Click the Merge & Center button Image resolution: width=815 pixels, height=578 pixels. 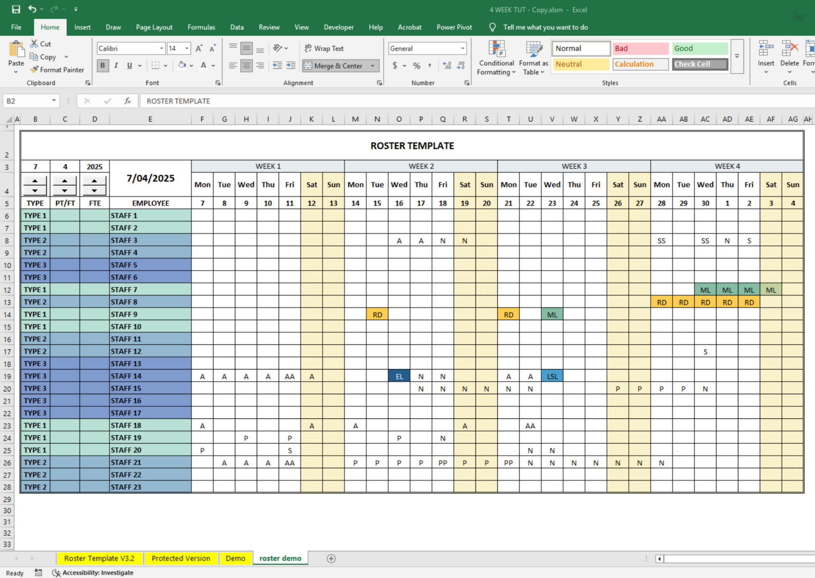pyautogui.click(x=335, y=65)
